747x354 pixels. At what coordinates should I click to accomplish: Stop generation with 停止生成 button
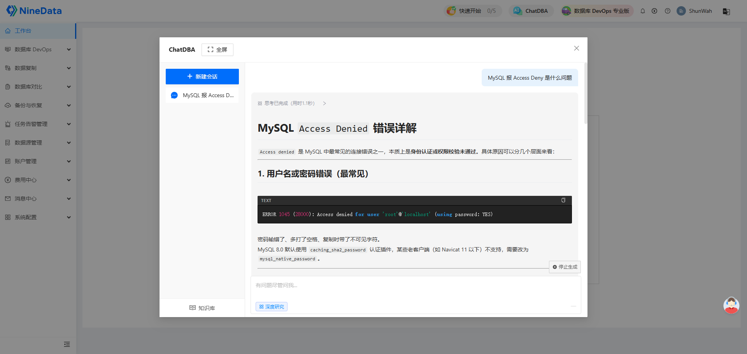tap(565, 267)
